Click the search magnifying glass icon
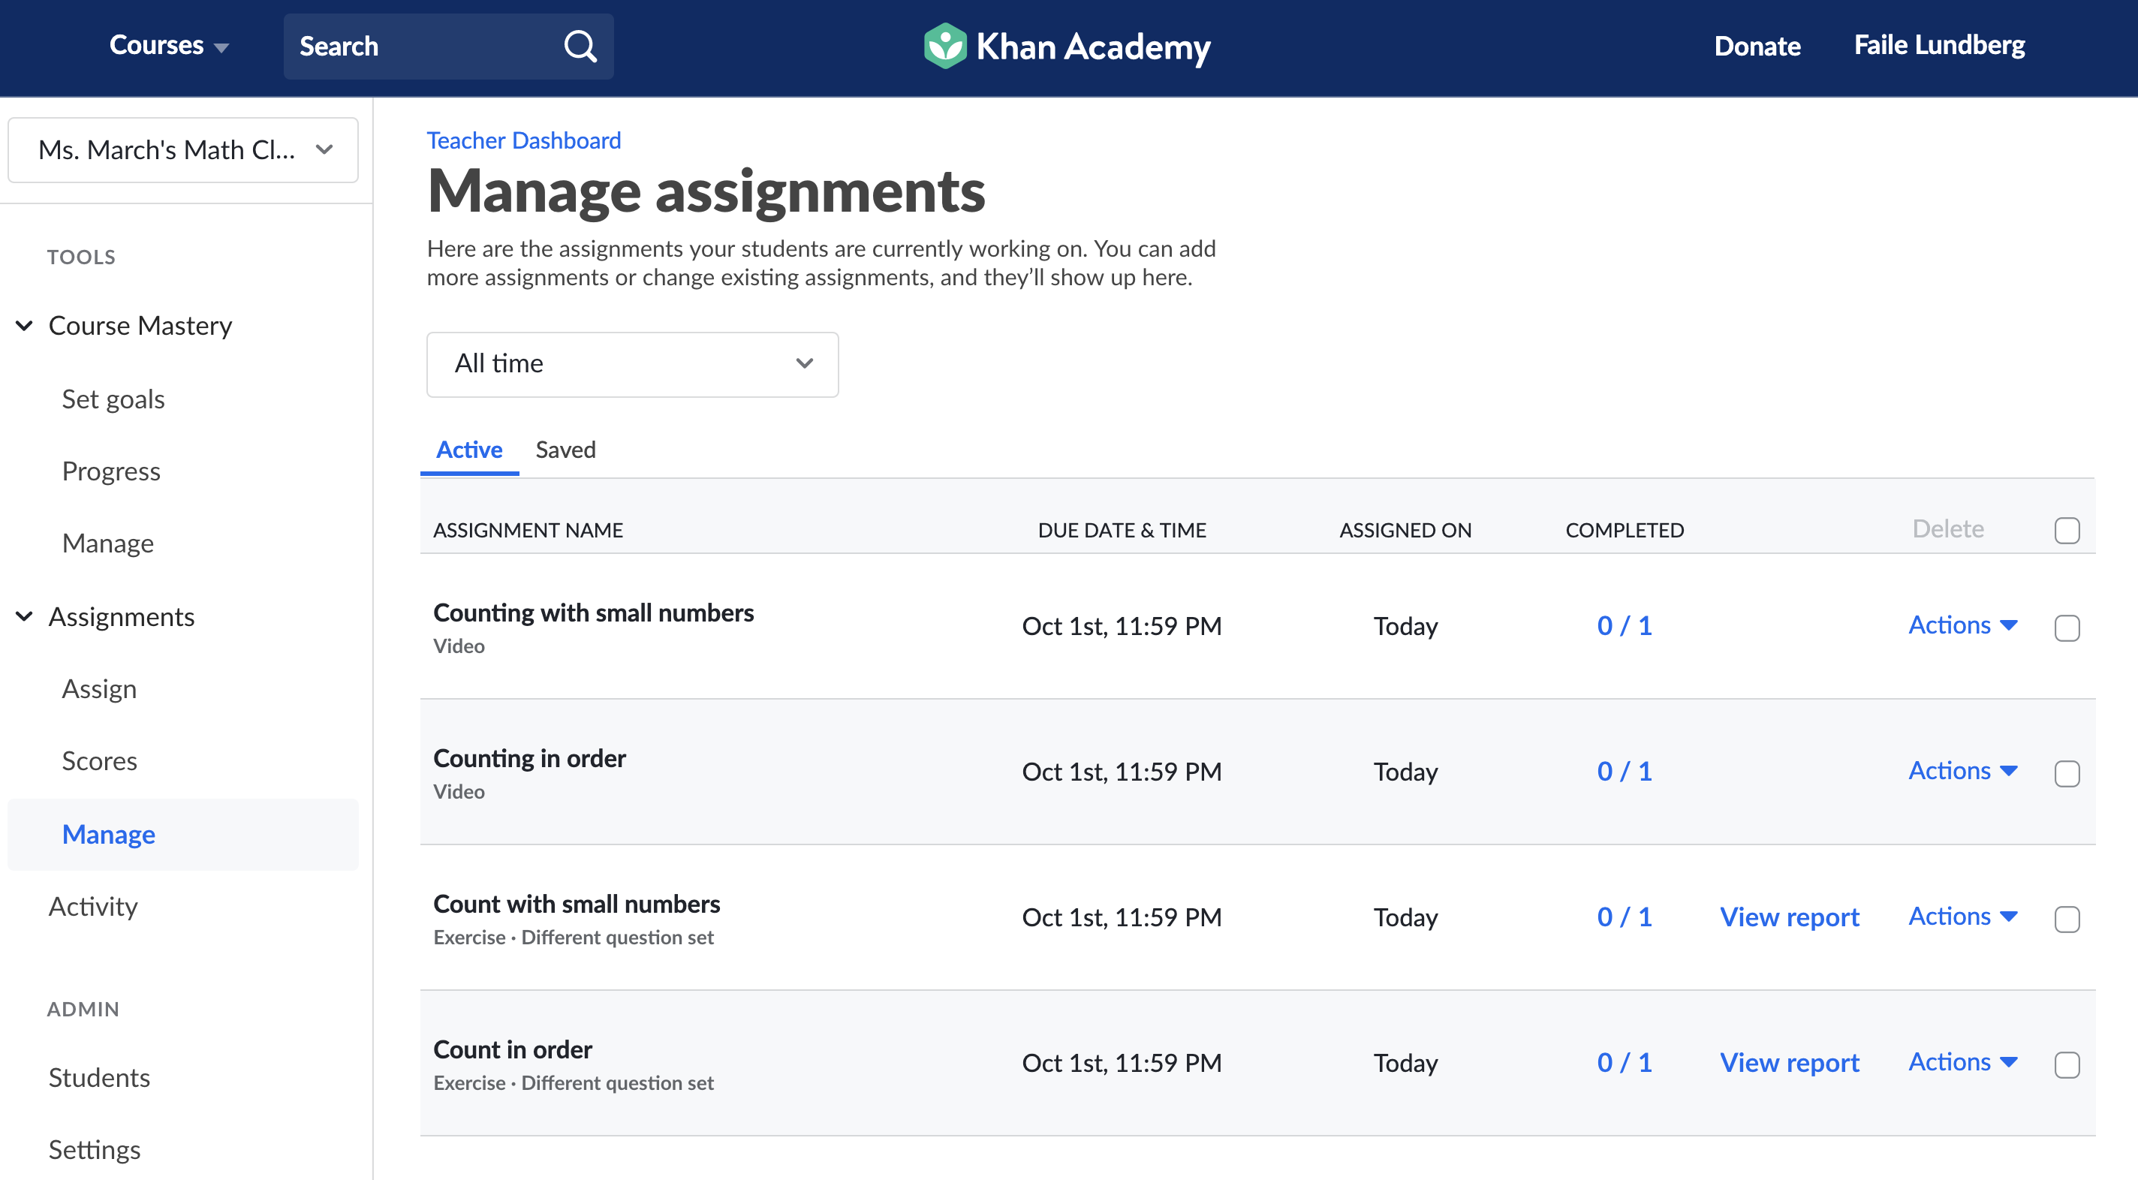Screen dimensions: 2138x1180 [x=580, y=46]
